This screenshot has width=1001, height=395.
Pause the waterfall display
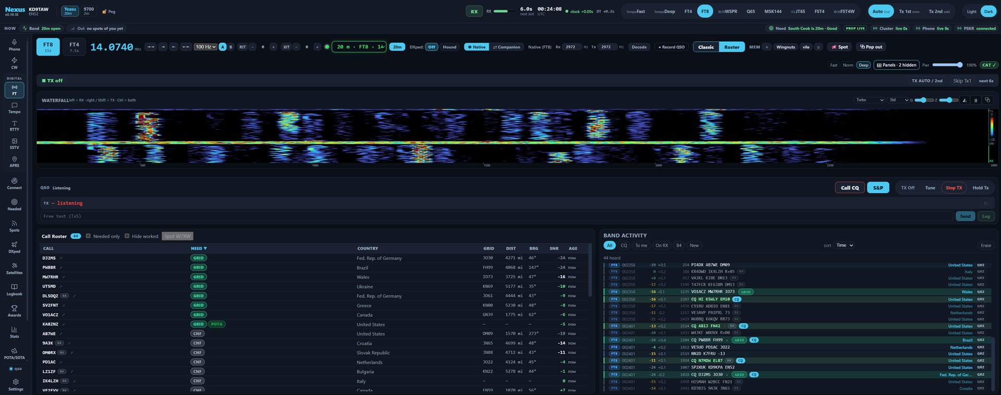(975, 100)
